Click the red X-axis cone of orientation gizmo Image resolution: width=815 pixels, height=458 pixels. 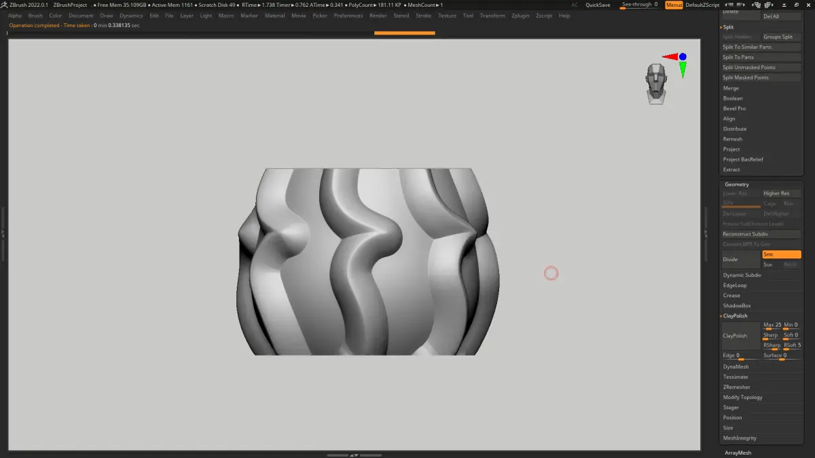670,57
